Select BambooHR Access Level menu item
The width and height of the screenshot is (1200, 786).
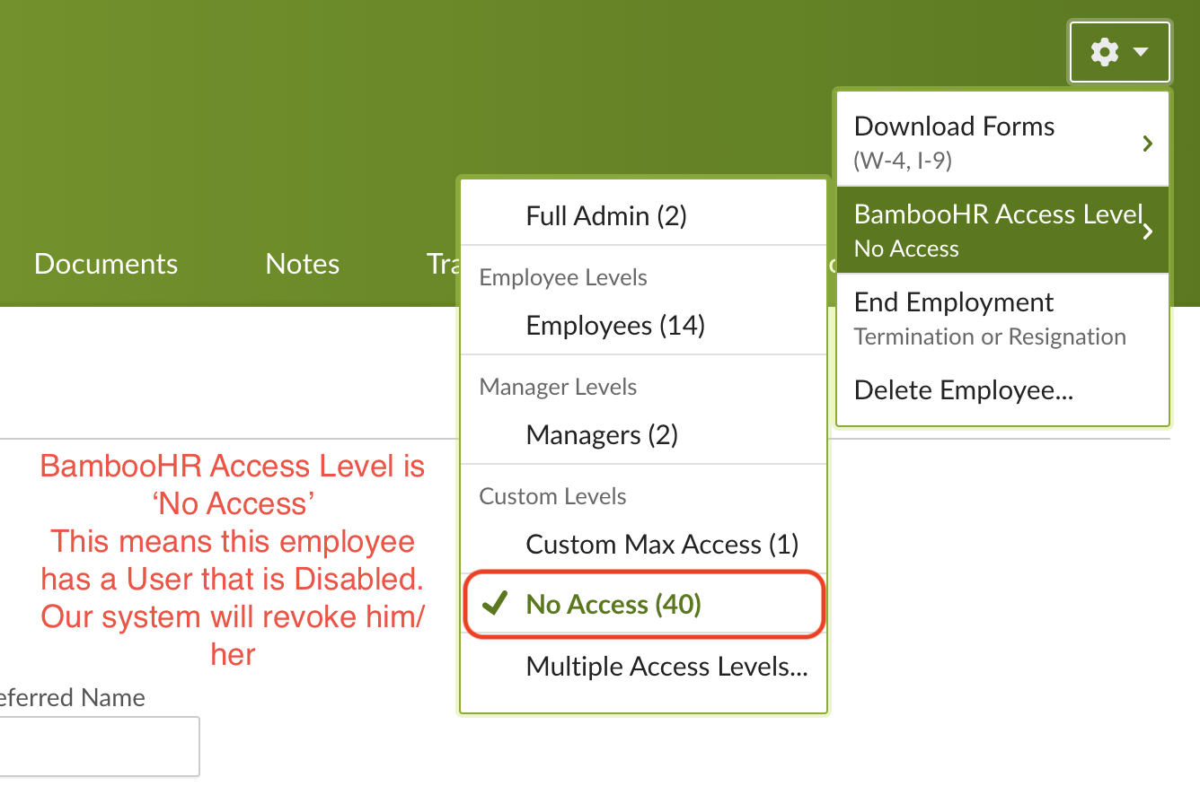click(1002, 230)
